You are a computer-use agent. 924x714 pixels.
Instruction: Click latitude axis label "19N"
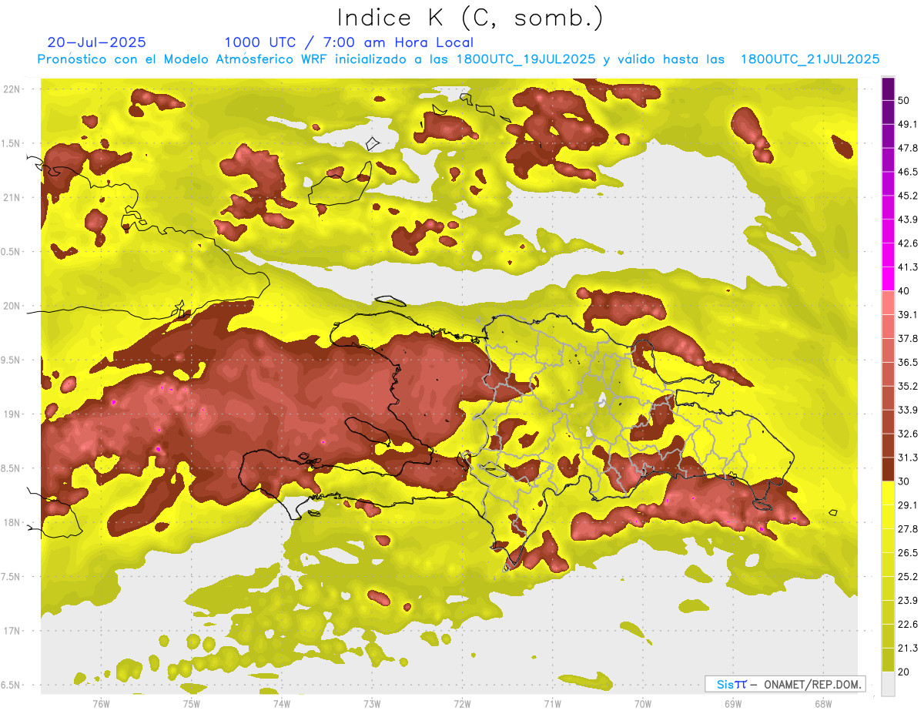pos(12,414)
